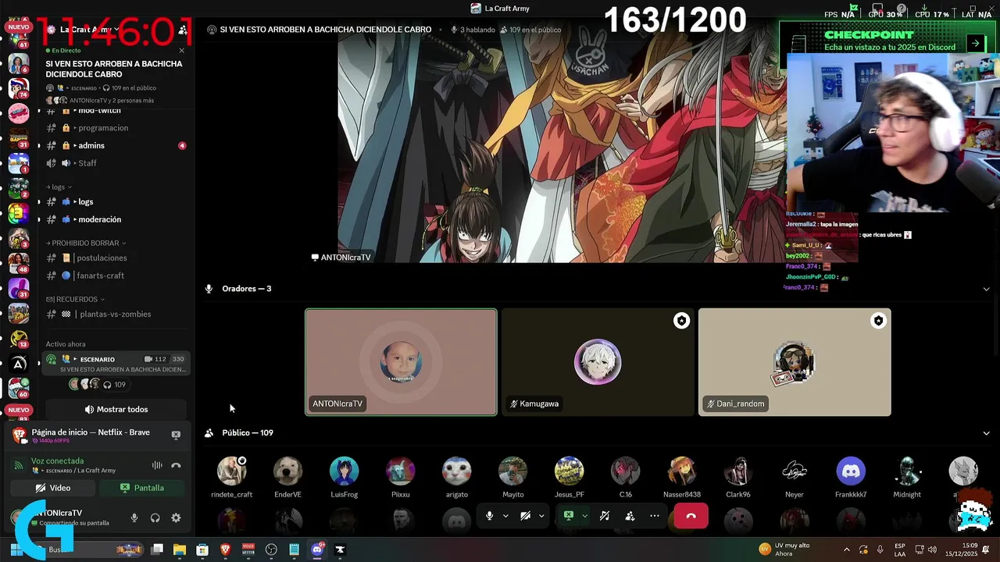
Task: Open the Checkpoint banner arrow
Action: pos(975,44)
